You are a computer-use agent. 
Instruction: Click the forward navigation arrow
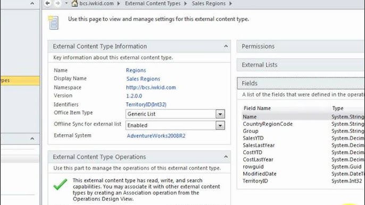pos(57,3)
